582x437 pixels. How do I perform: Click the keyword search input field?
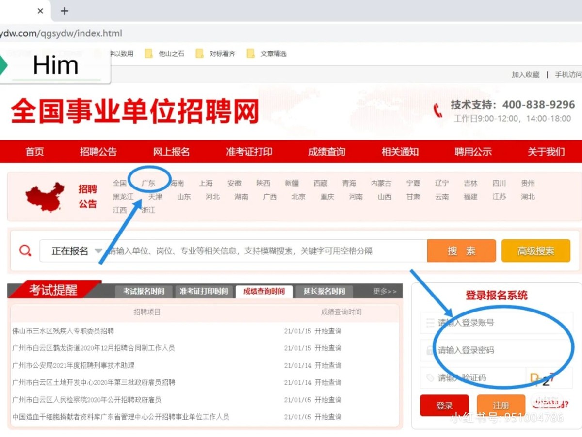pyautogui.click(x=266, y=251)
